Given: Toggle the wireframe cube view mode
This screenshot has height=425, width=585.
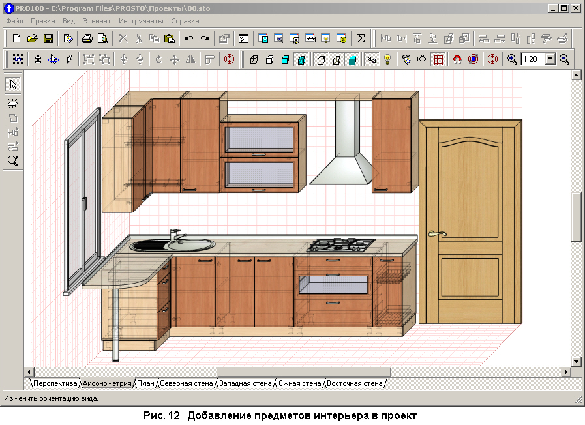Looking at the screenshot, I should pyautogui.click(x=254, y=59).
